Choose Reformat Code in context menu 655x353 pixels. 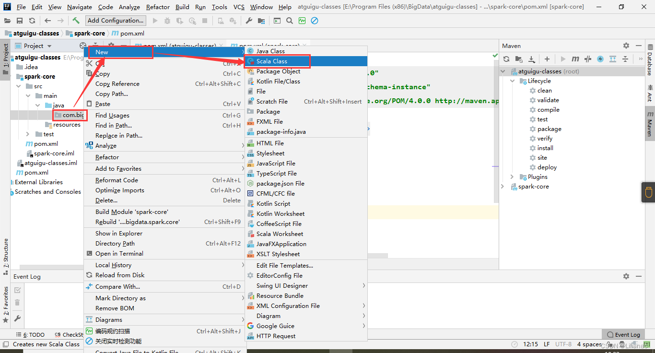[164, 180]
